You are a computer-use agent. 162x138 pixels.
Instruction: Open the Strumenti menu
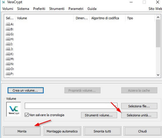coord(57,9)
